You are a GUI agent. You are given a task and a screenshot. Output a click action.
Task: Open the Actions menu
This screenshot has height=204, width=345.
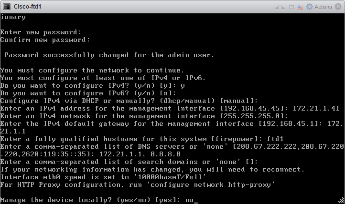323,7
